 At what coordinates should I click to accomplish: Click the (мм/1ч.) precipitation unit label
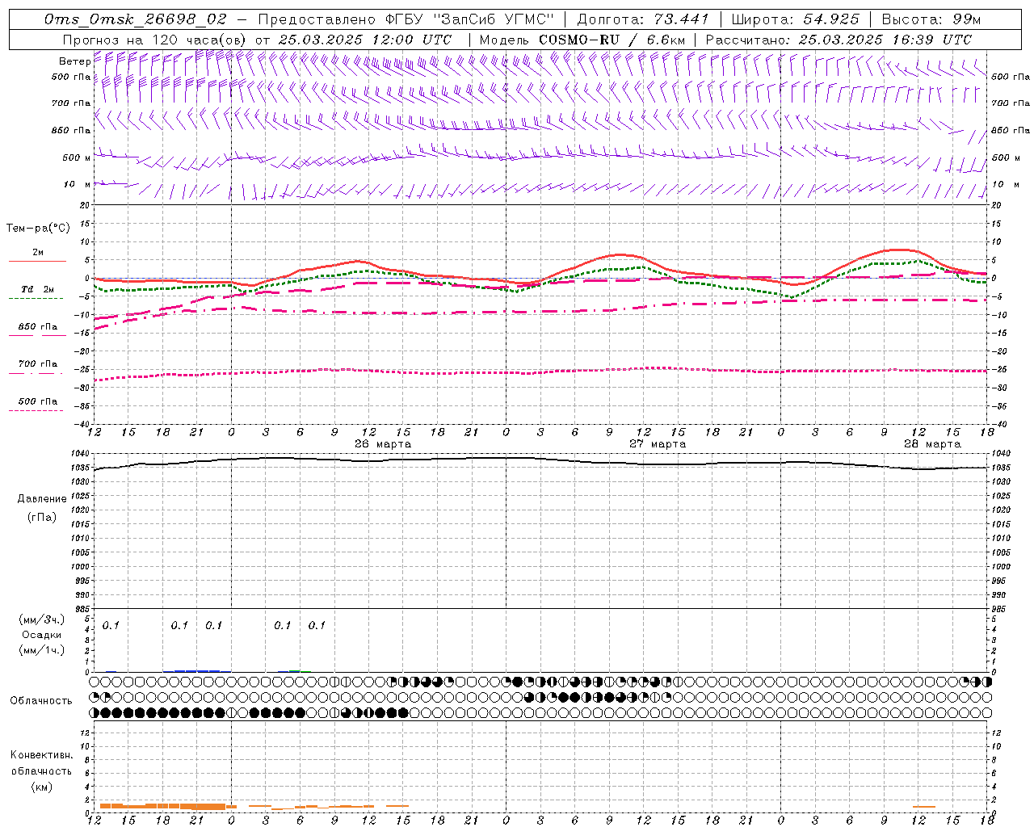pyautogui.click(x=42, y=650)
